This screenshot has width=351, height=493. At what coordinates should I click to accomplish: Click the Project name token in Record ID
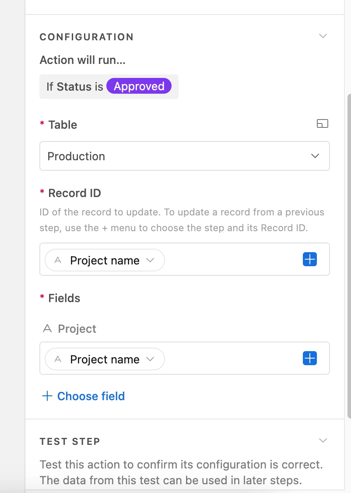tap(105, 261)
